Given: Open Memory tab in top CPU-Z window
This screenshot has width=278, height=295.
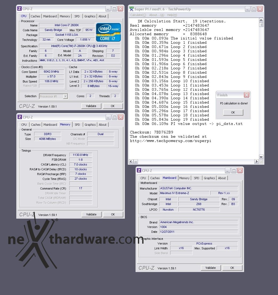Looking at the screenshot, I should point(65,16).
